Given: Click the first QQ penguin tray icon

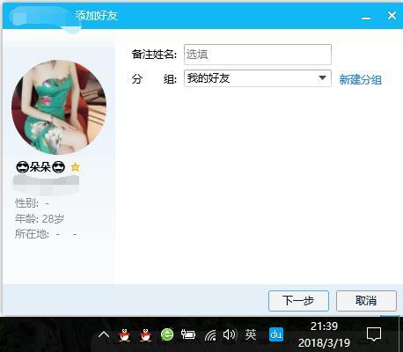Looking at the screenshot, I should click(x=125, y=334).
